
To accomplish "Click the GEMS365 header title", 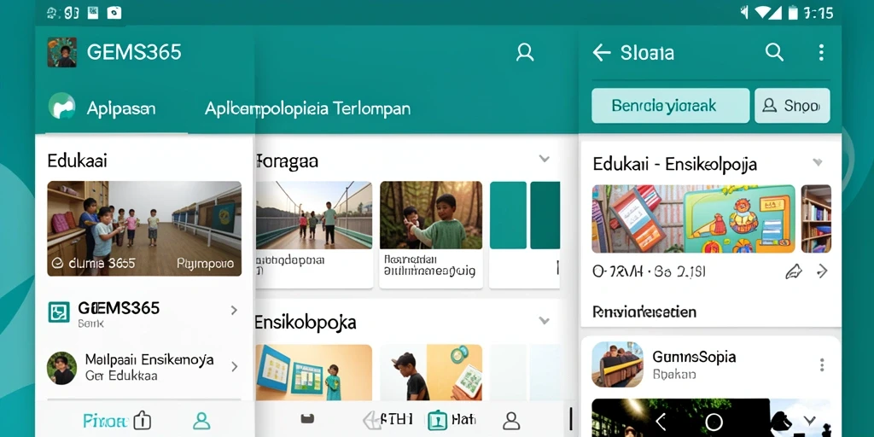I will (x=134, y=52).
